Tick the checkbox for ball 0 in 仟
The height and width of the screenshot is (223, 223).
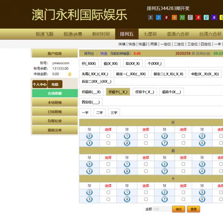(x=108, y=136)
